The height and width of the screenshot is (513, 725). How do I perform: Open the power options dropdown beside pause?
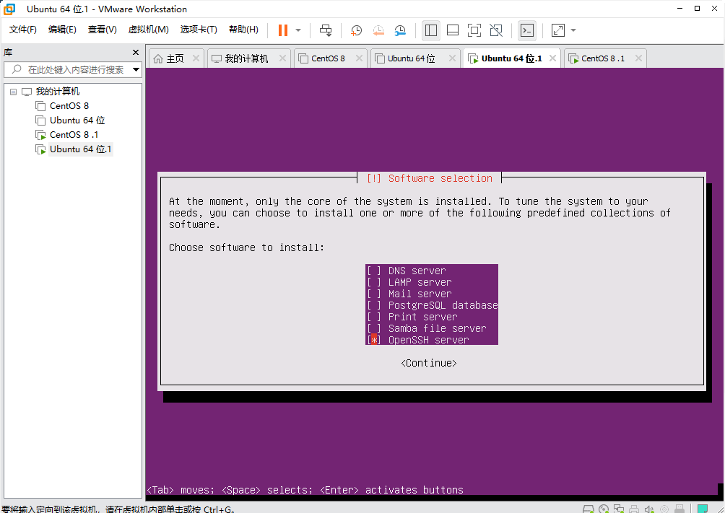298,30
